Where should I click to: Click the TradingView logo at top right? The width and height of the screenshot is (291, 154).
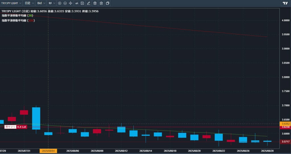[x=285, y=3]
